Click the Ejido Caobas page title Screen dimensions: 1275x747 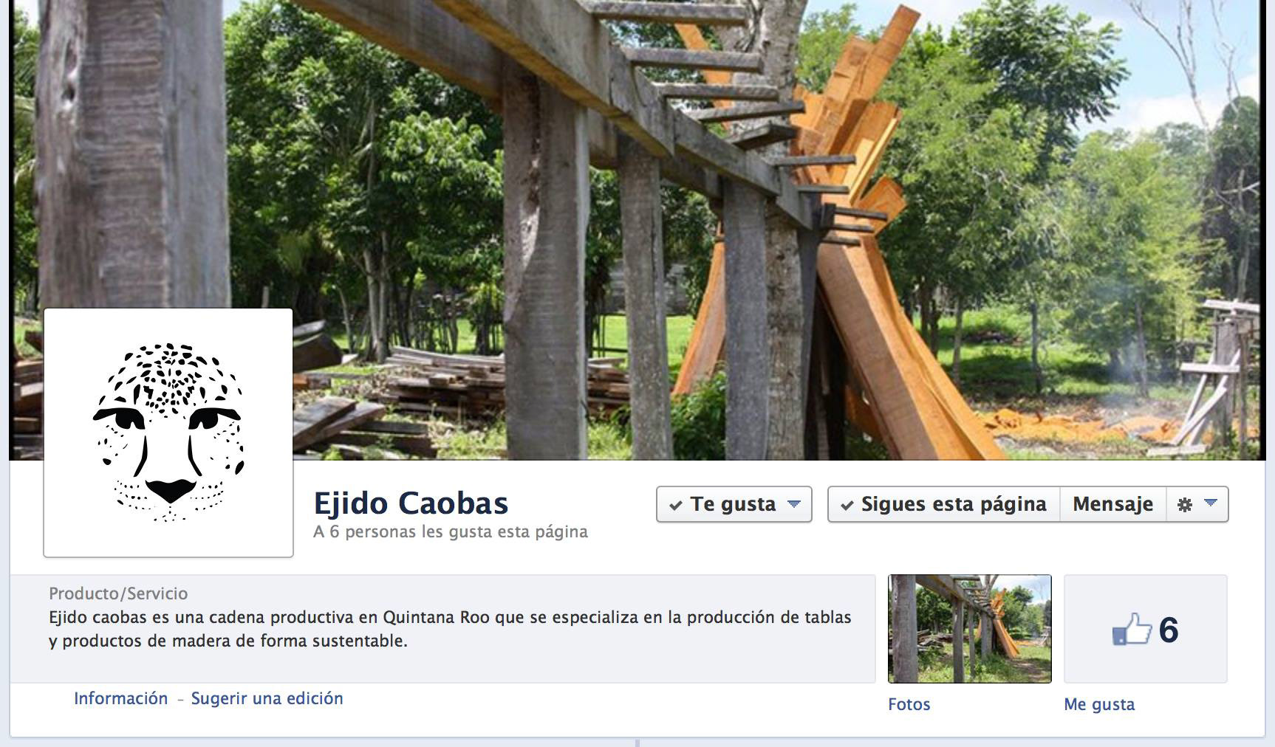click(411, 503)
